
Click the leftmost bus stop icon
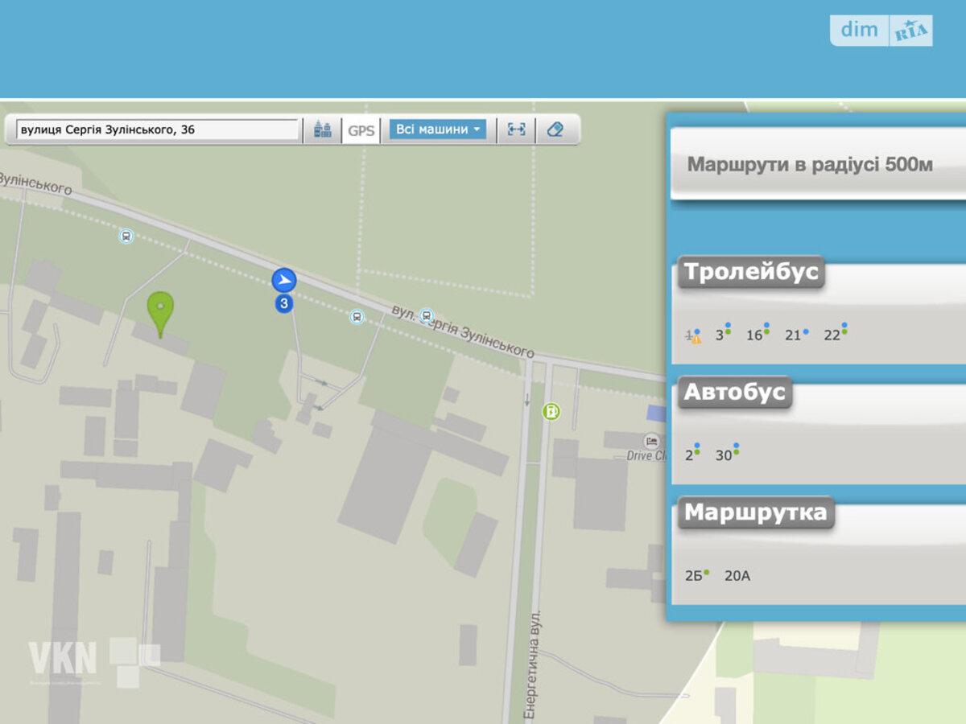click(126, 236)
